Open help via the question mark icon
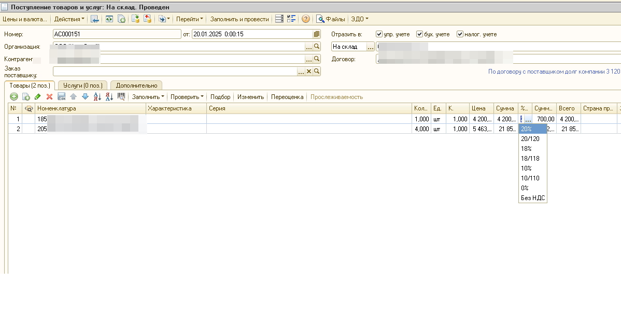 tap(305, 19)
